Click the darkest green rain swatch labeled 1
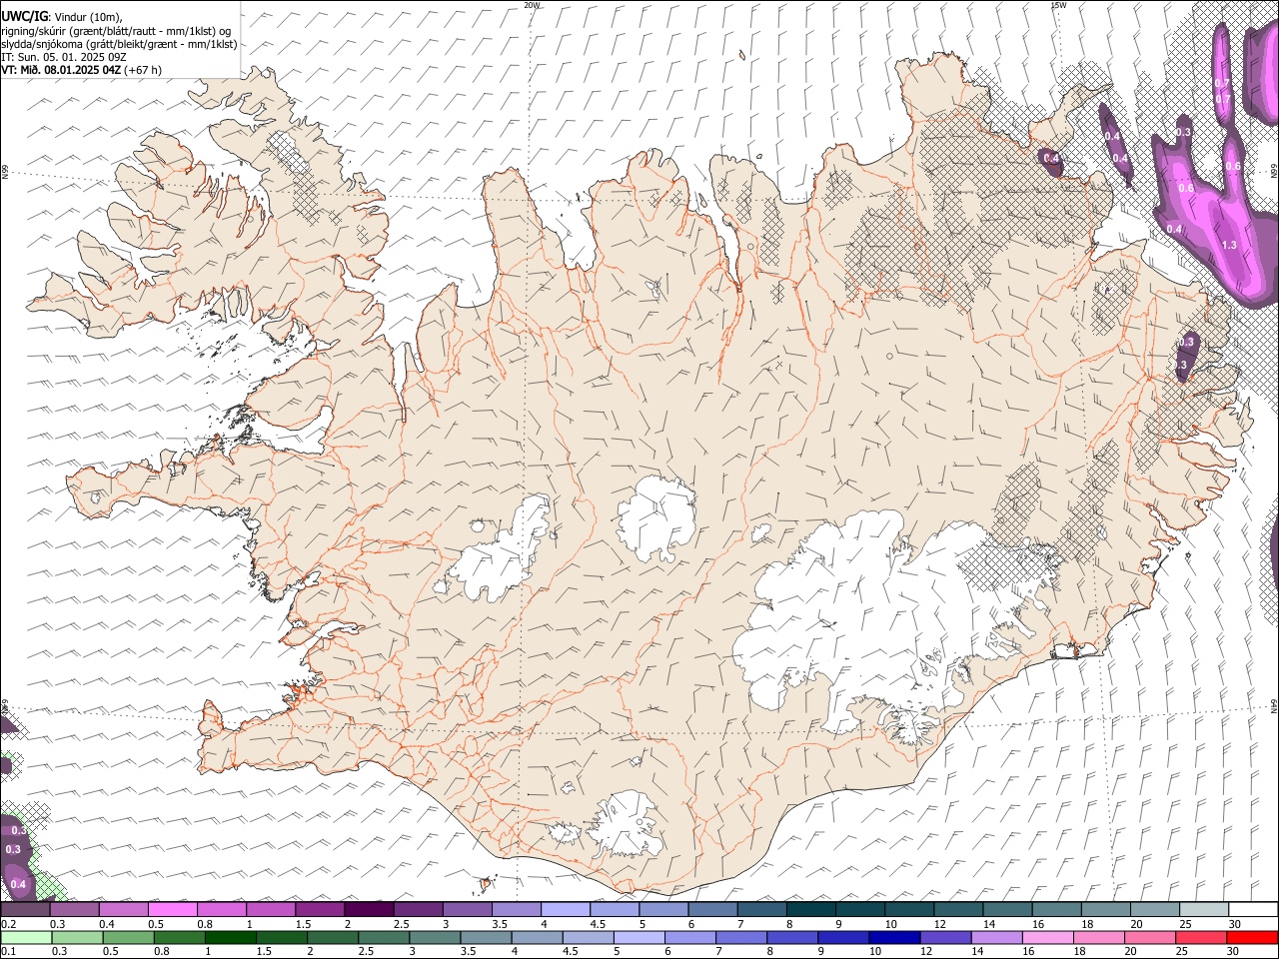The height and width of the screenshot is (959, 1279). [x=228, y=937]
